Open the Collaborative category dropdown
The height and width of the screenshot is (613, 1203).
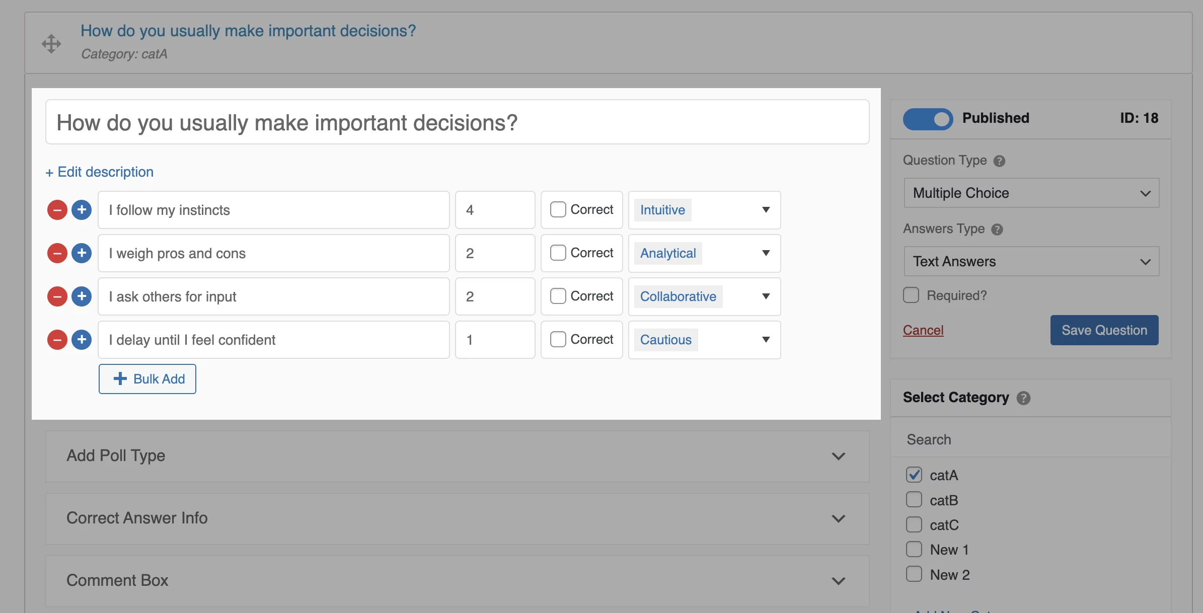704,296
